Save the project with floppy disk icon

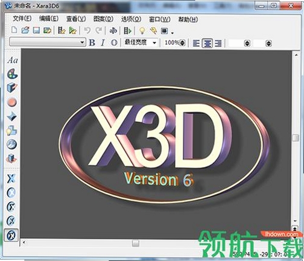pyautogui.click(x=36, y=30)
